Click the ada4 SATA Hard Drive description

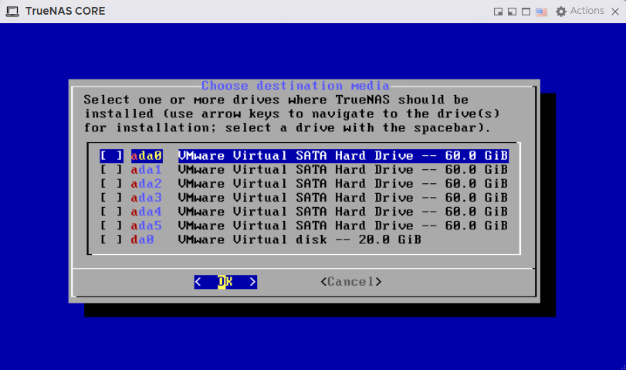[x=343, y=212]
